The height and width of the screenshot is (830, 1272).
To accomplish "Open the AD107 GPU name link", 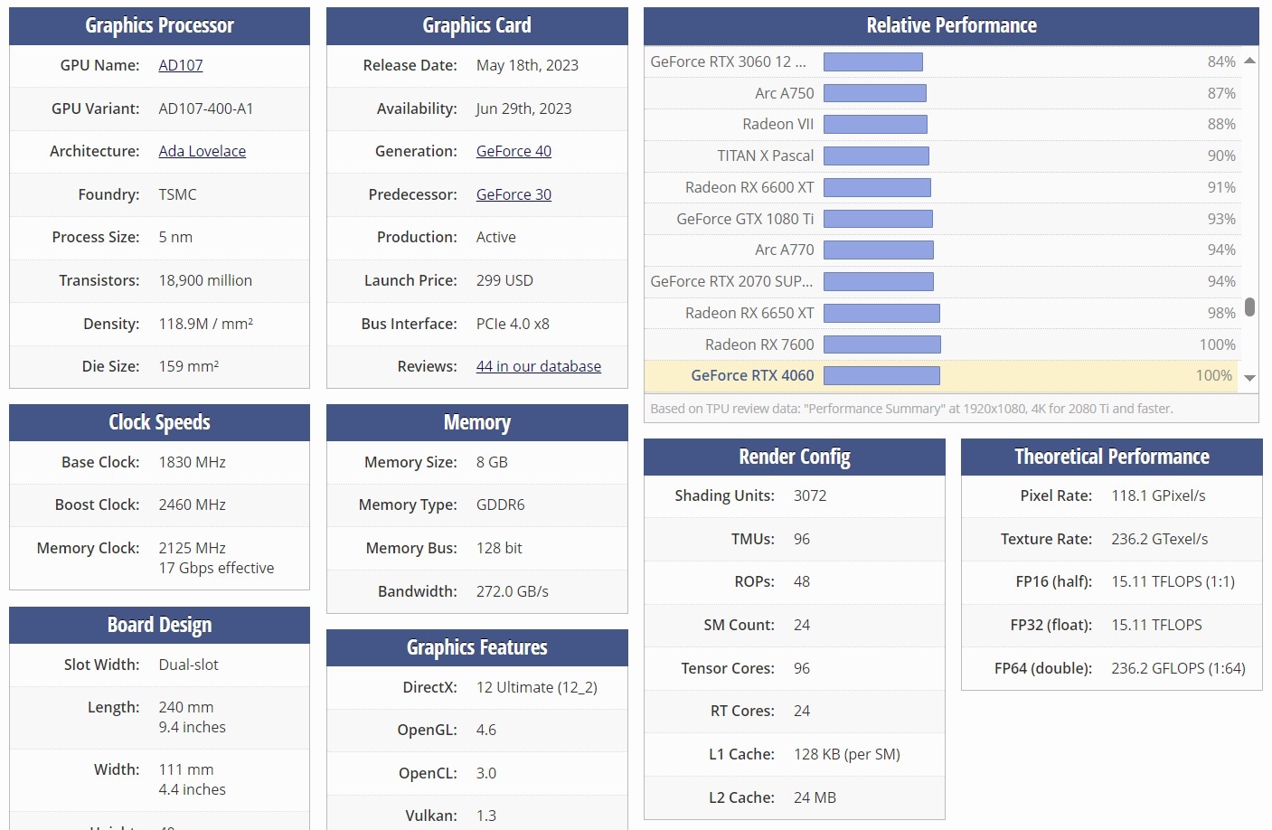I will [181, 65].
